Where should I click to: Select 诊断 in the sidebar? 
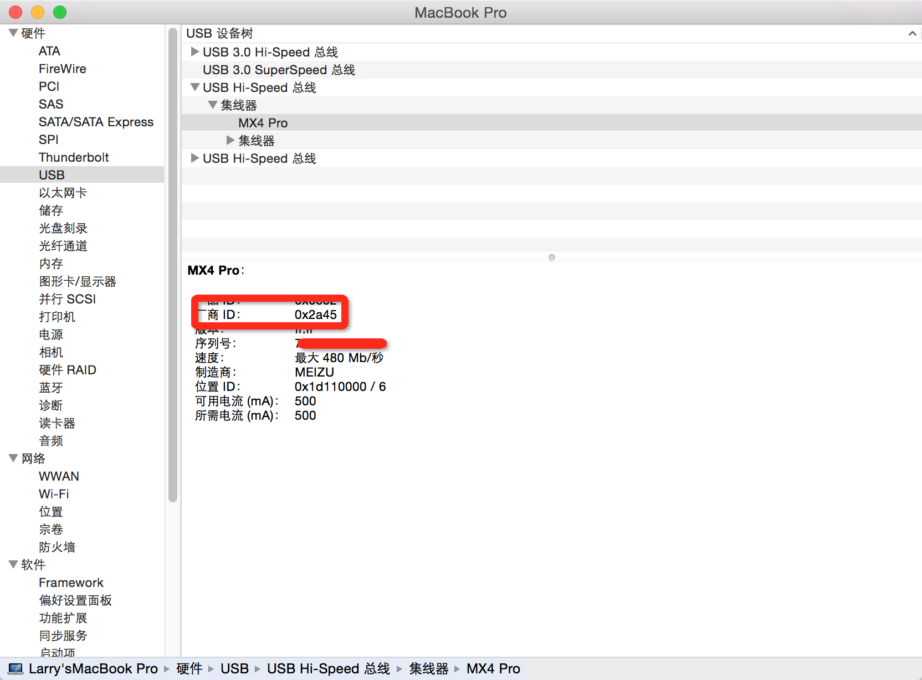coord(51,405)
